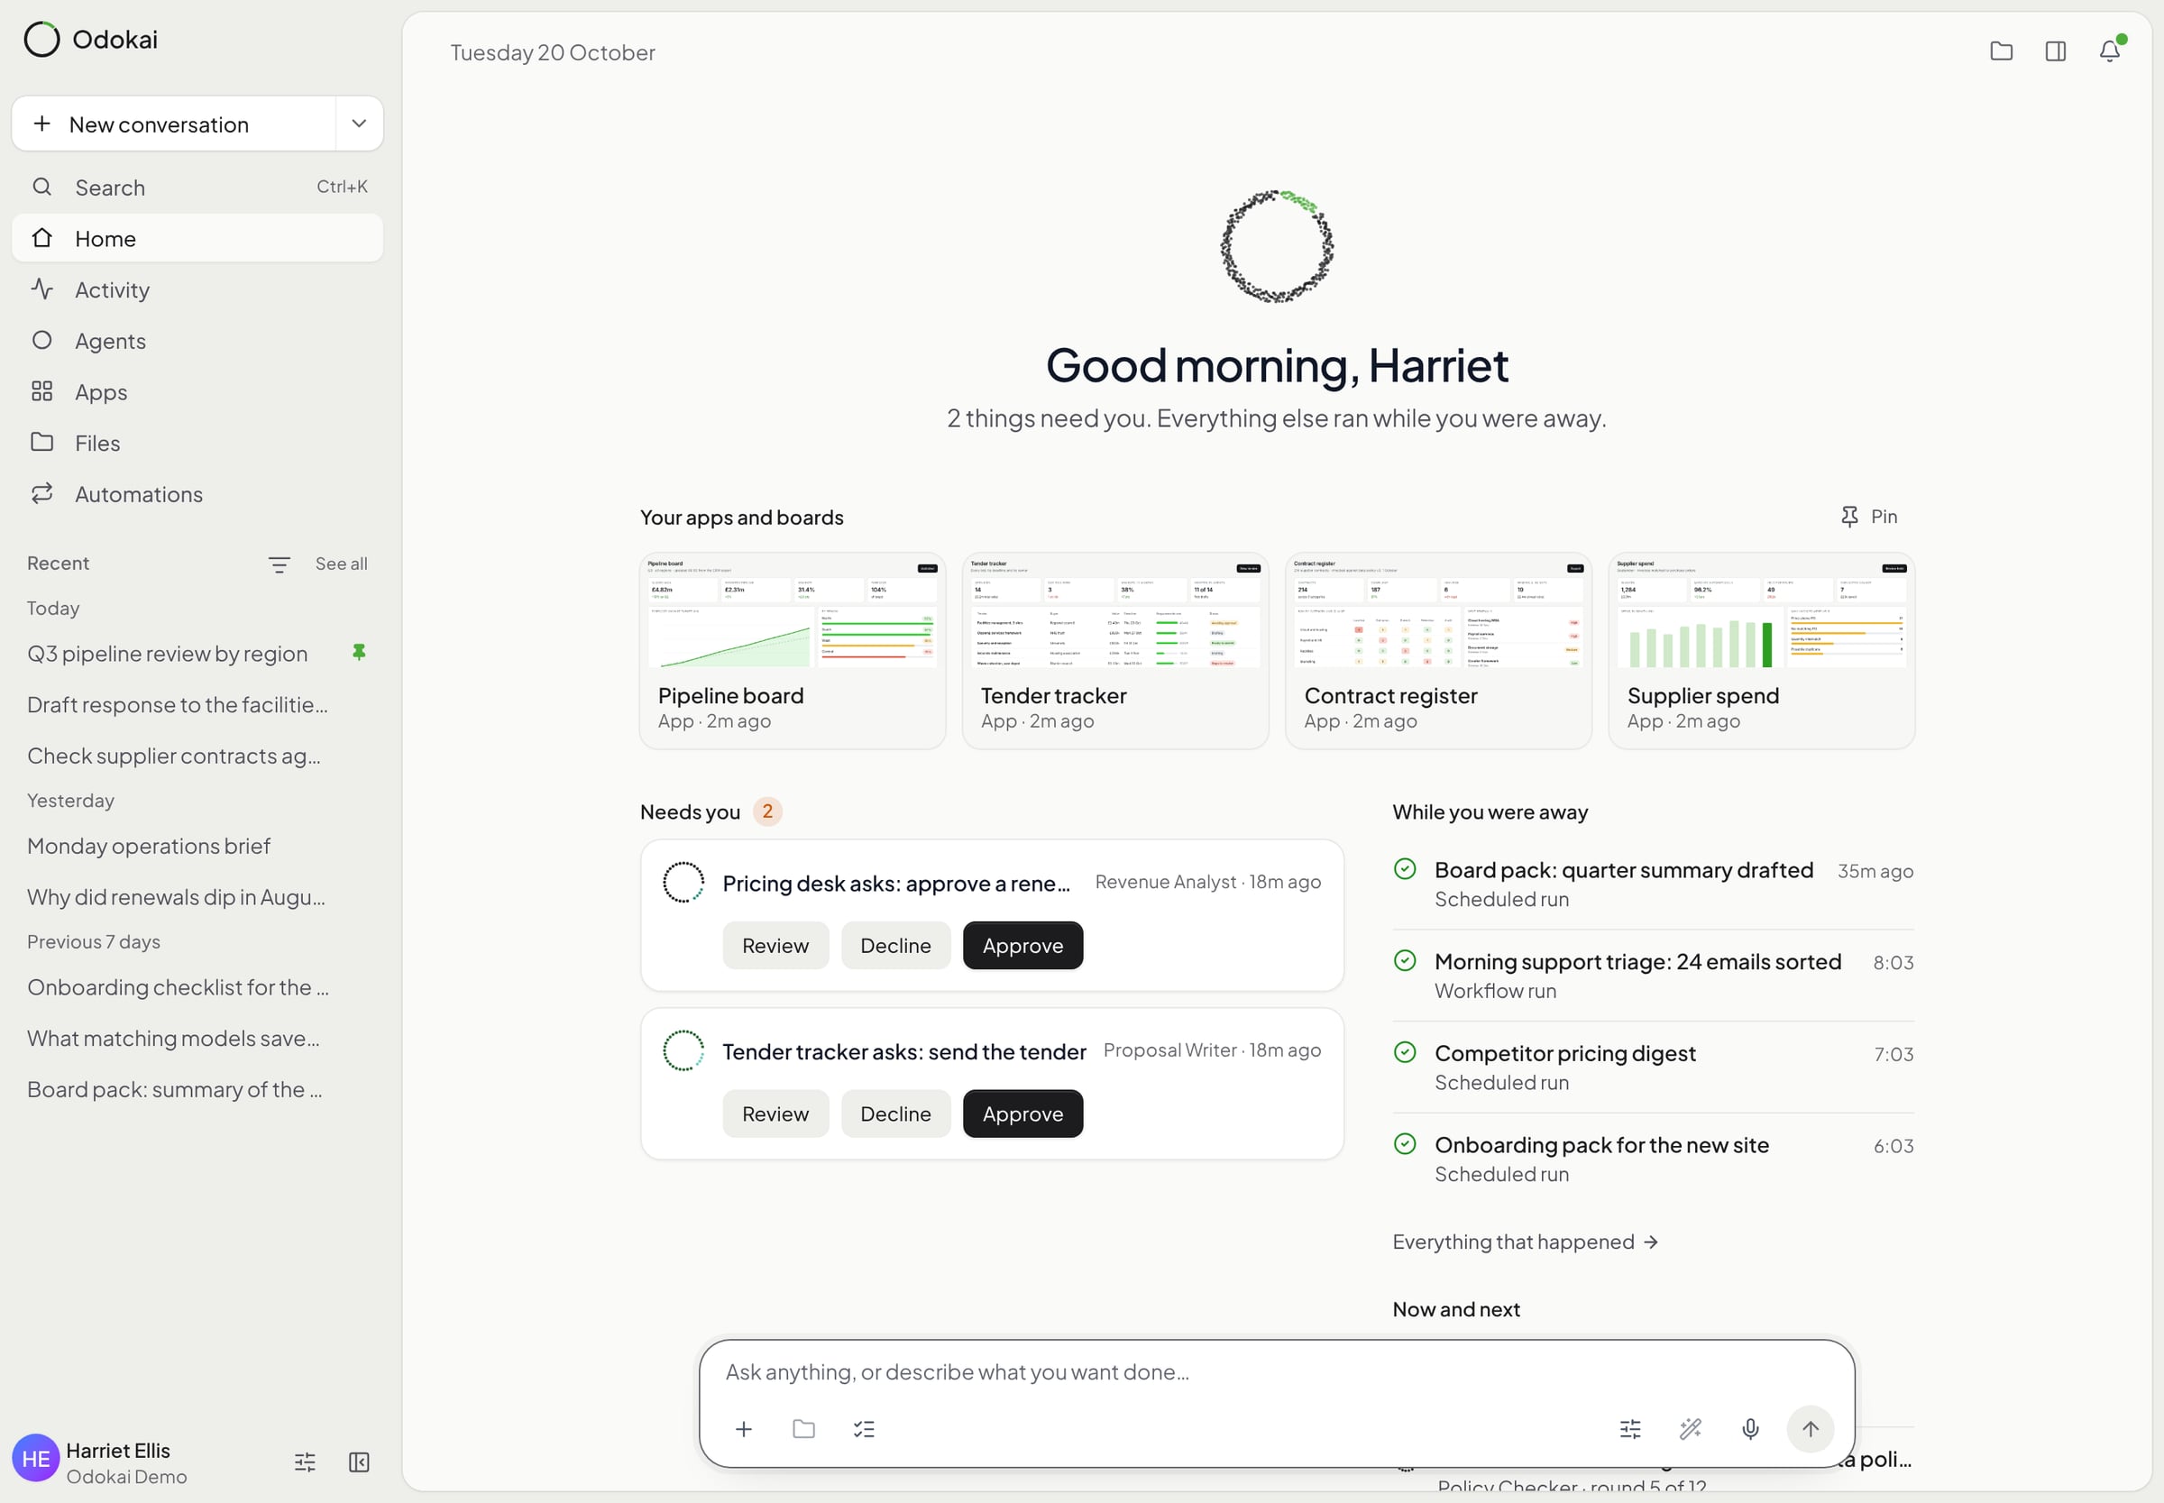The height and width of the screenshot is (1503, 2164).
Task: Open Apps in the sidebar
Action: (x=197, y=392)
